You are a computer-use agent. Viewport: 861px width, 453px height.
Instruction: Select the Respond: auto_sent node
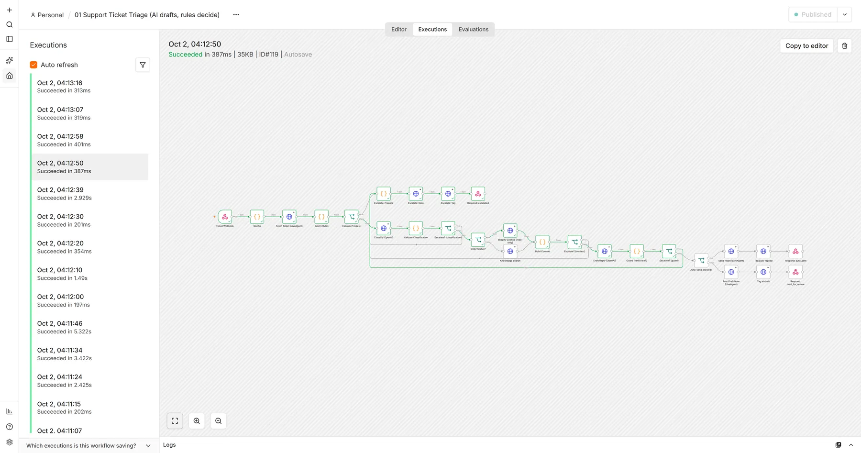[795, 251]
